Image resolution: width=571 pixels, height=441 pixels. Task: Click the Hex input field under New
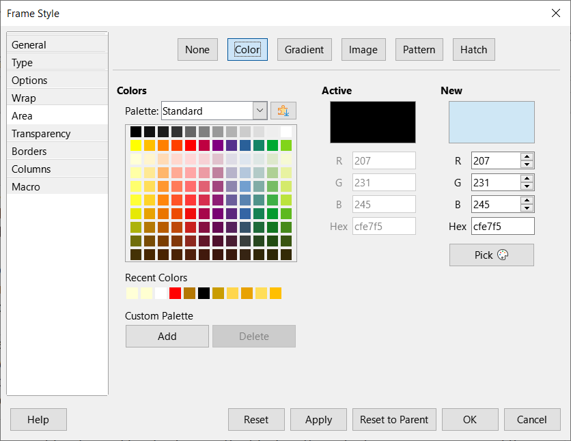tap(503, 227)
